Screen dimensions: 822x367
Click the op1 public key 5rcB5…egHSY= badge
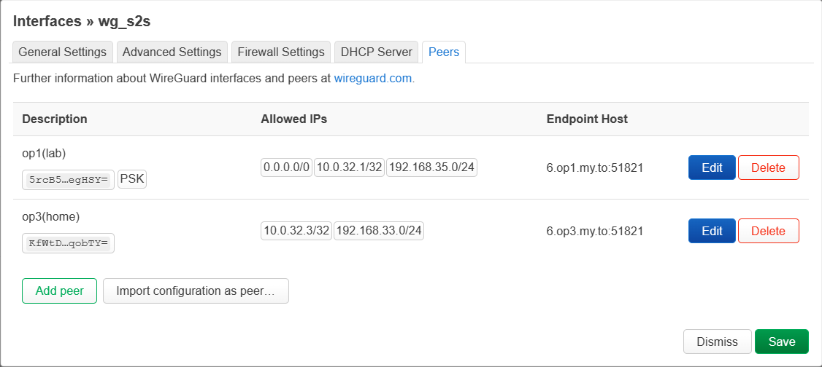click(x=68, y=180)
